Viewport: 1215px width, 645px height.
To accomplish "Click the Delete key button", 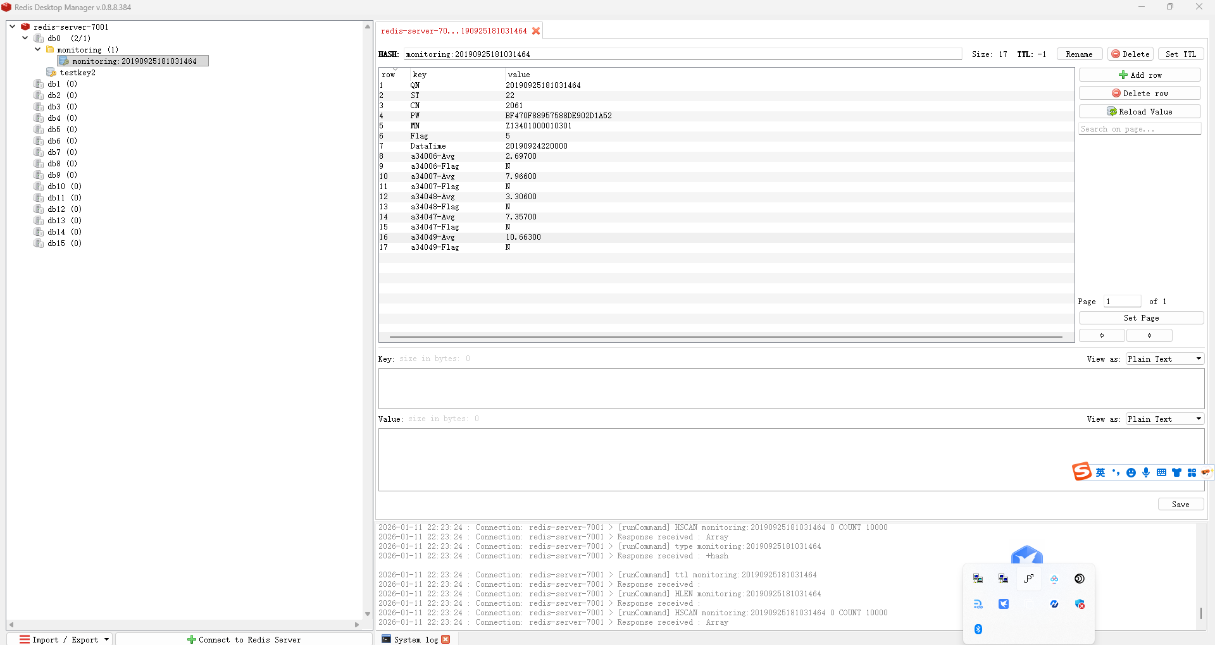I will point(1130,54).
